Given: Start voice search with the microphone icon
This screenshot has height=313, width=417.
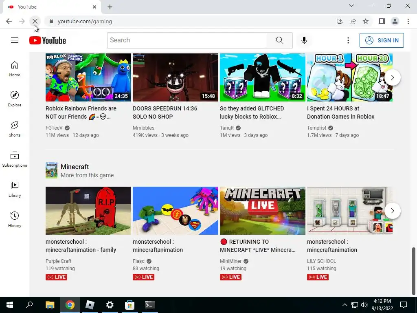Looking at the screenshot, I should coord(304,40).
